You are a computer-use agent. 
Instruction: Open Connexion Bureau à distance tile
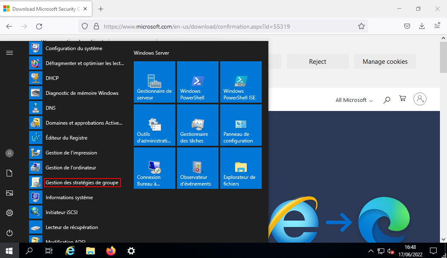154,168
